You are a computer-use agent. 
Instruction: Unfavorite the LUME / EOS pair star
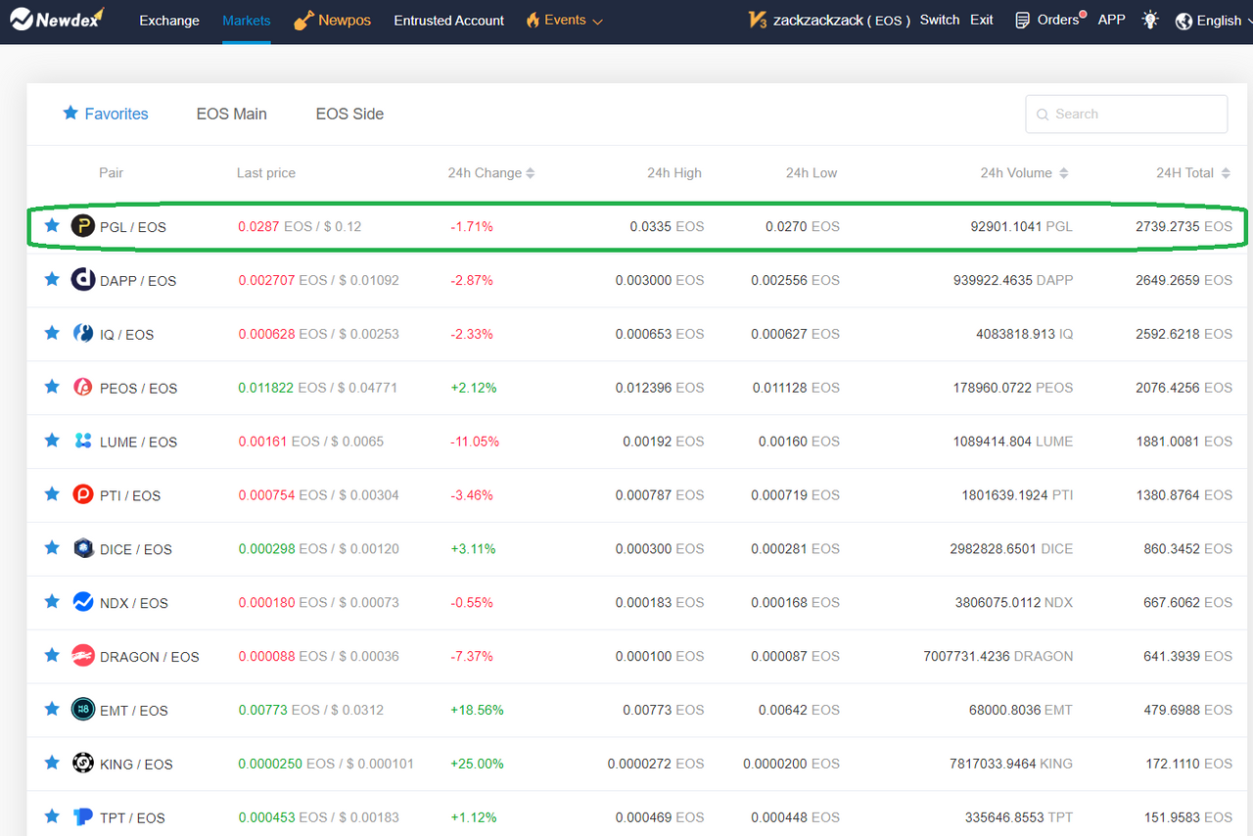coord(52,441)
